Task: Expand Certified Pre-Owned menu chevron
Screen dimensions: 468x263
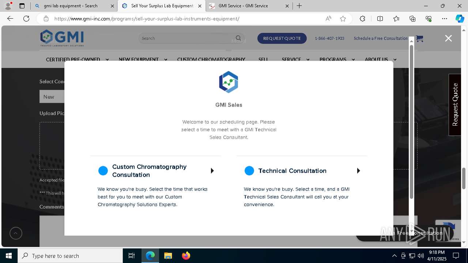Action: click(x=107, y=59)
